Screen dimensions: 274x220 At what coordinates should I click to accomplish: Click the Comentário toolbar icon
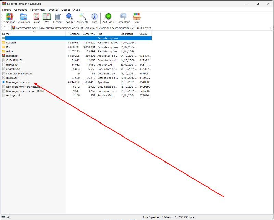(123, 16)
